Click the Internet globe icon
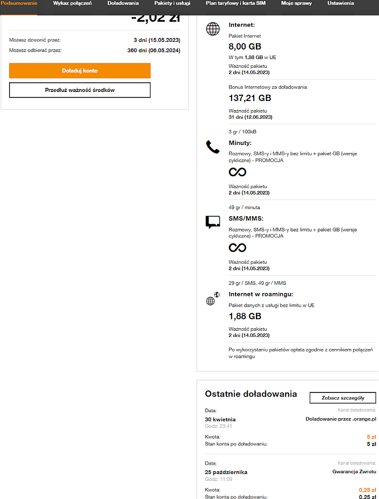This screenshot has width=379, height=499. click(x=213, y=29)
